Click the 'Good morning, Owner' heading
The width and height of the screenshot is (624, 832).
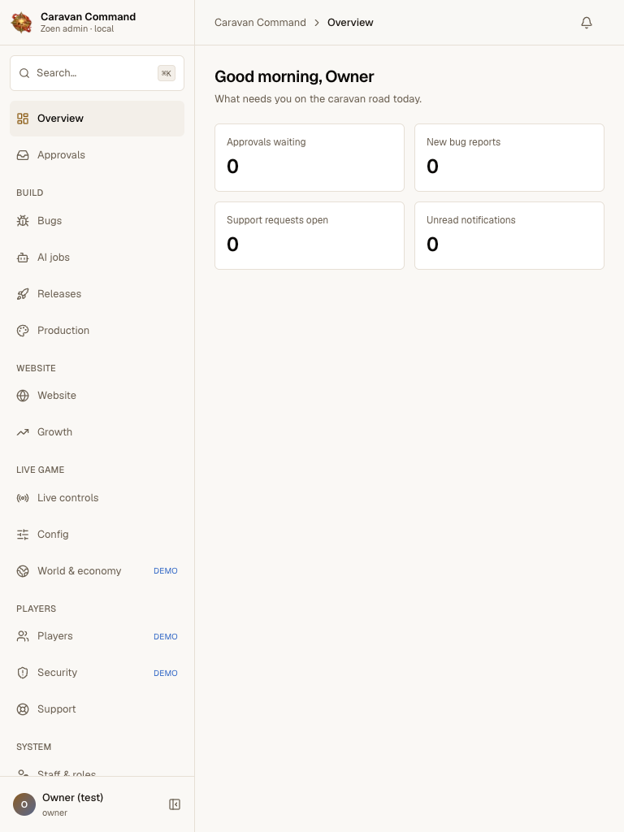click(x=294, y=77)
